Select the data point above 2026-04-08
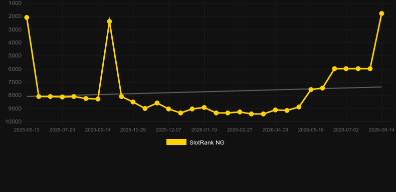 [x=275, y=110]
